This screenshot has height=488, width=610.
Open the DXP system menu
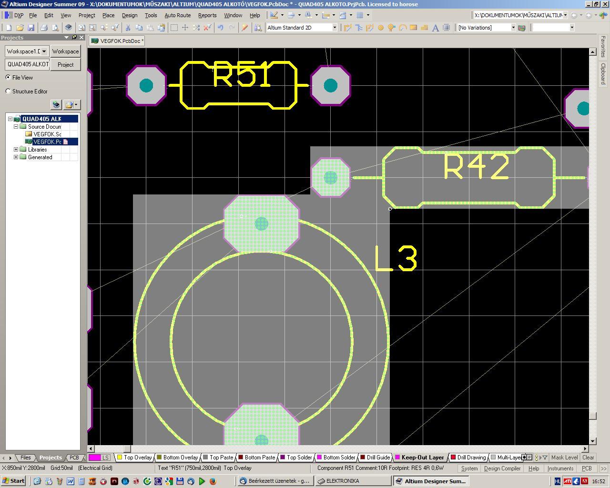click(x=15, y=15)
